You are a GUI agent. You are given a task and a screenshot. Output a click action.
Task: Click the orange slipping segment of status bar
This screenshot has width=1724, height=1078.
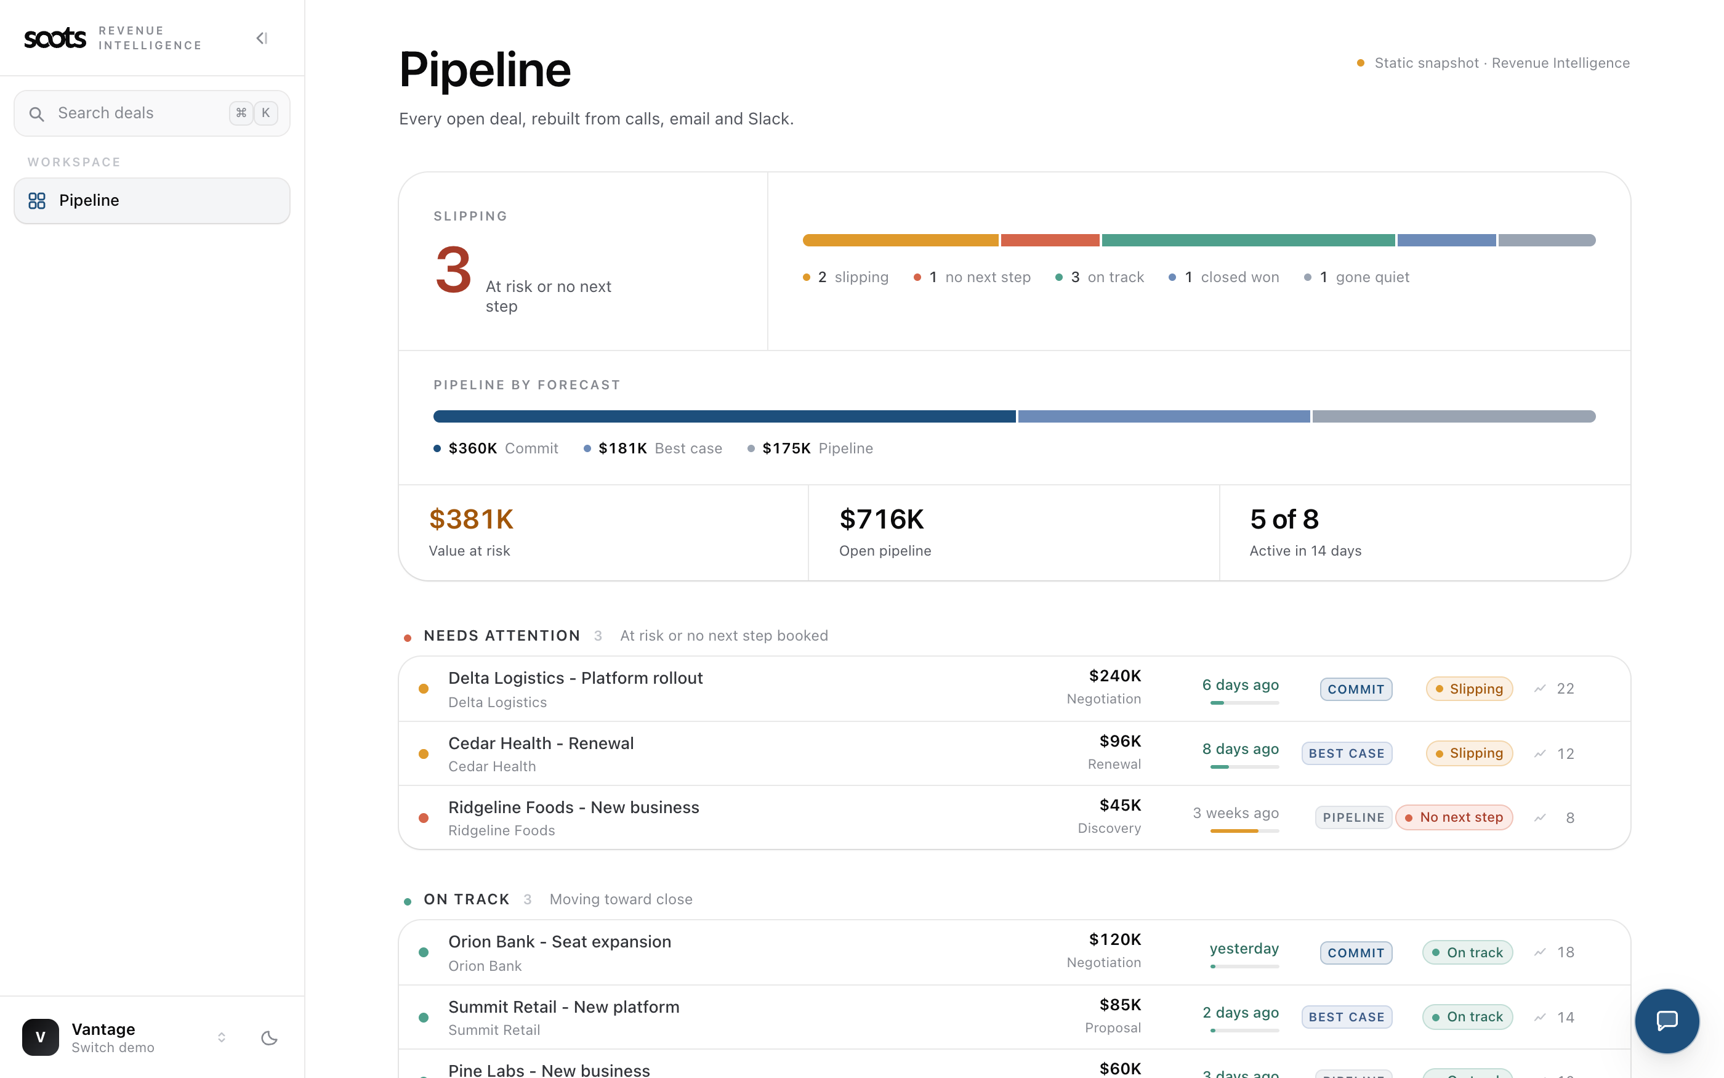coord(900,240)
